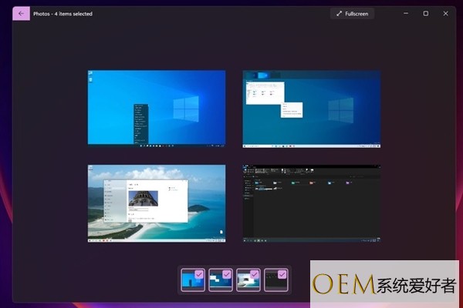
Task: Maximize the Photos window
Action: click(425, 13)
